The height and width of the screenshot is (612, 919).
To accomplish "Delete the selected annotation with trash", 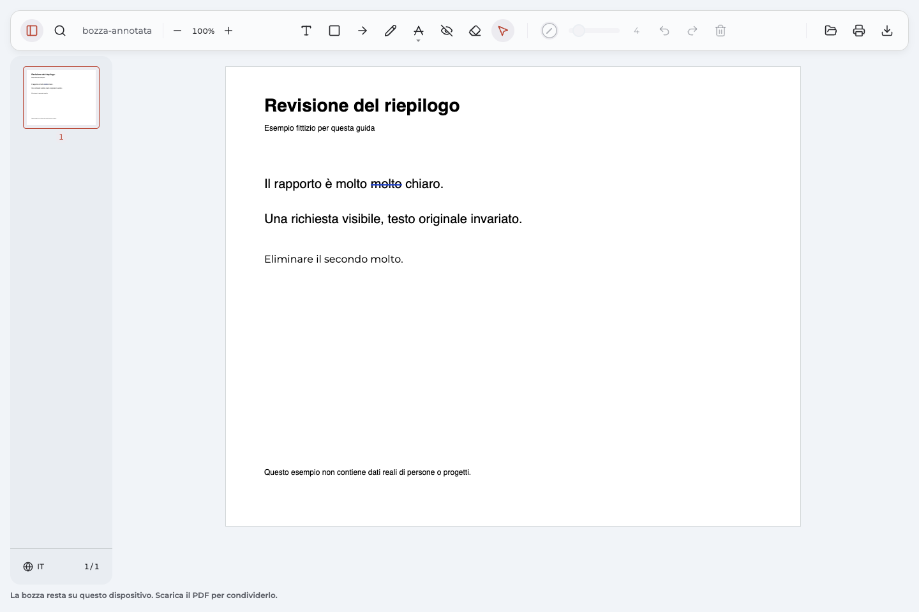I will click(721, 31).
